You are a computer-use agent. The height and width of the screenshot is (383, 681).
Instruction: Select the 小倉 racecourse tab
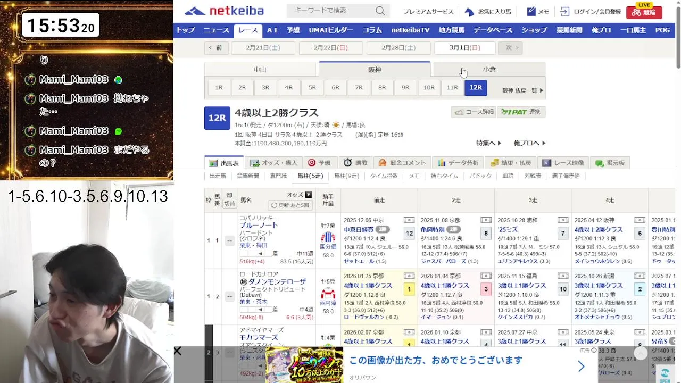tap(489, 70)
